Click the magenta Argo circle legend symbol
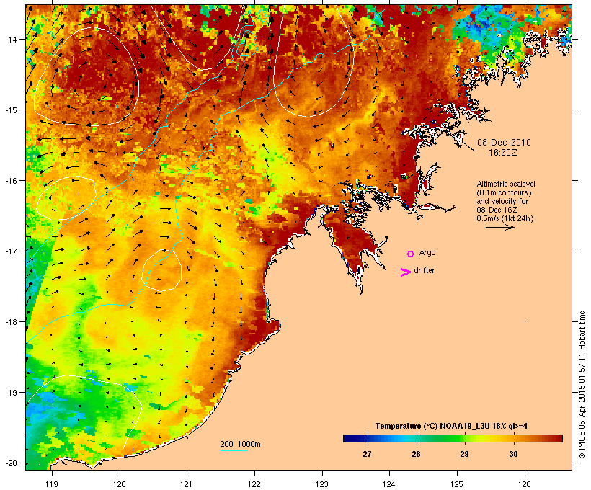 coord(411,254)
